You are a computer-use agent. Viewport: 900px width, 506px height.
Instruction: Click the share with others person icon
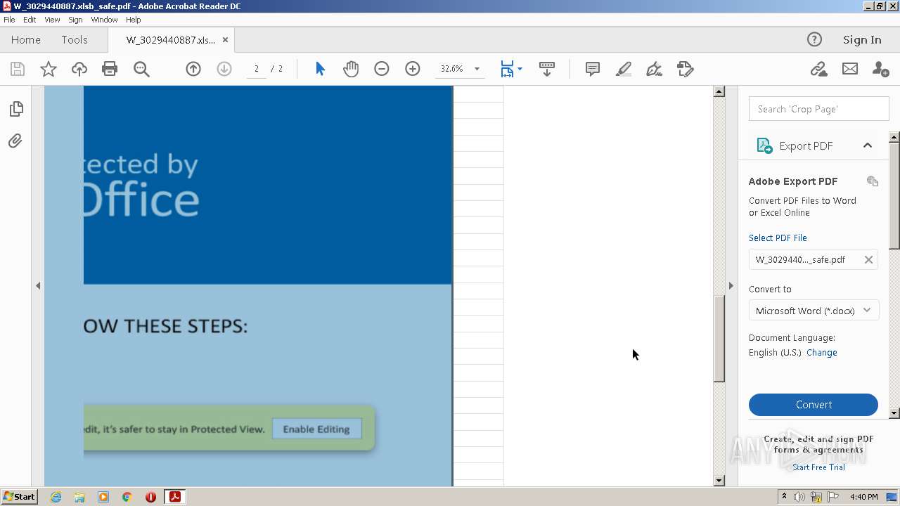click(x=880, y=69)
